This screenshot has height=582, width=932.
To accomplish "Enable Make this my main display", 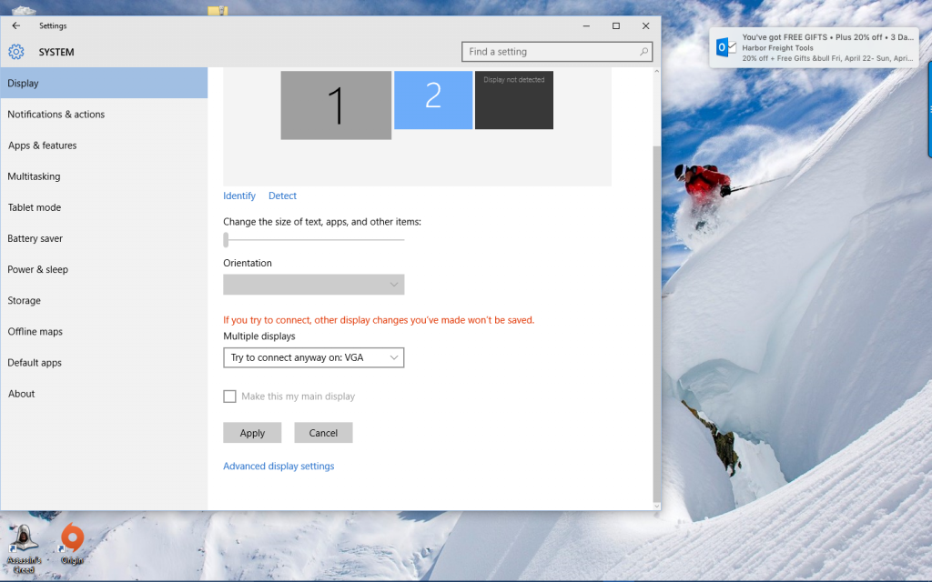I will (229, 396).
